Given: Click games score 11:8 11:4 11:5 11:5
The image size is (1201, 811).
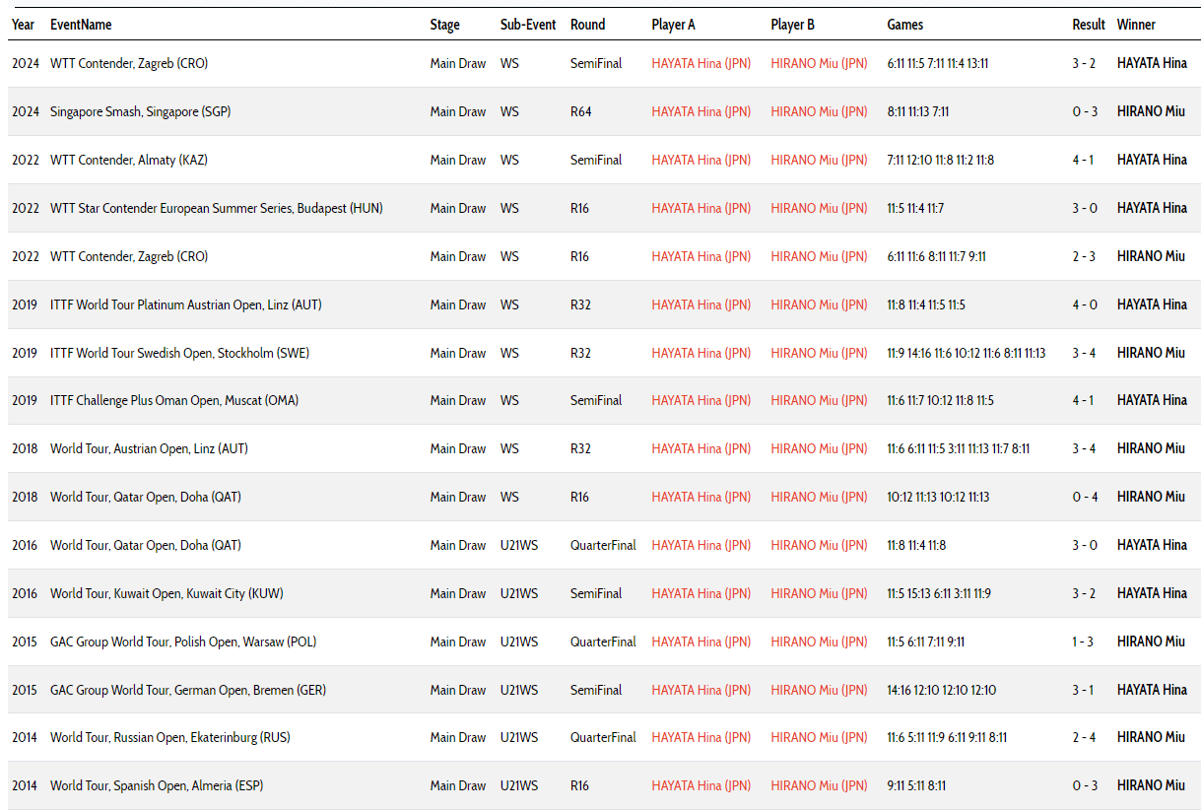Looking at the screenshot, I should point(926,304).
